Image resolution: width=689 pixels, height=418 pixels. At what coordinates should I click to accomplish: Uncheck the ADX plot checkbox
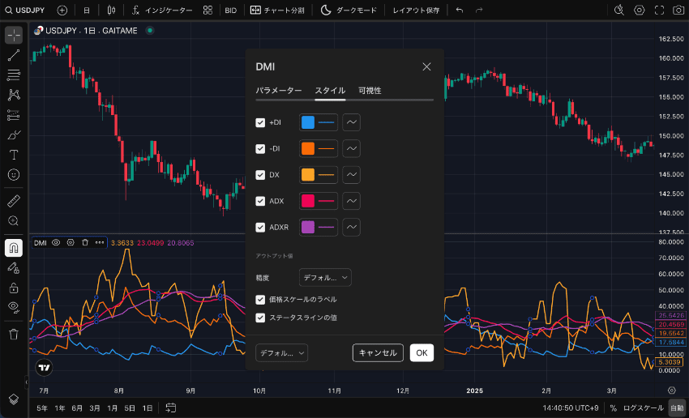tap(260, 201)
